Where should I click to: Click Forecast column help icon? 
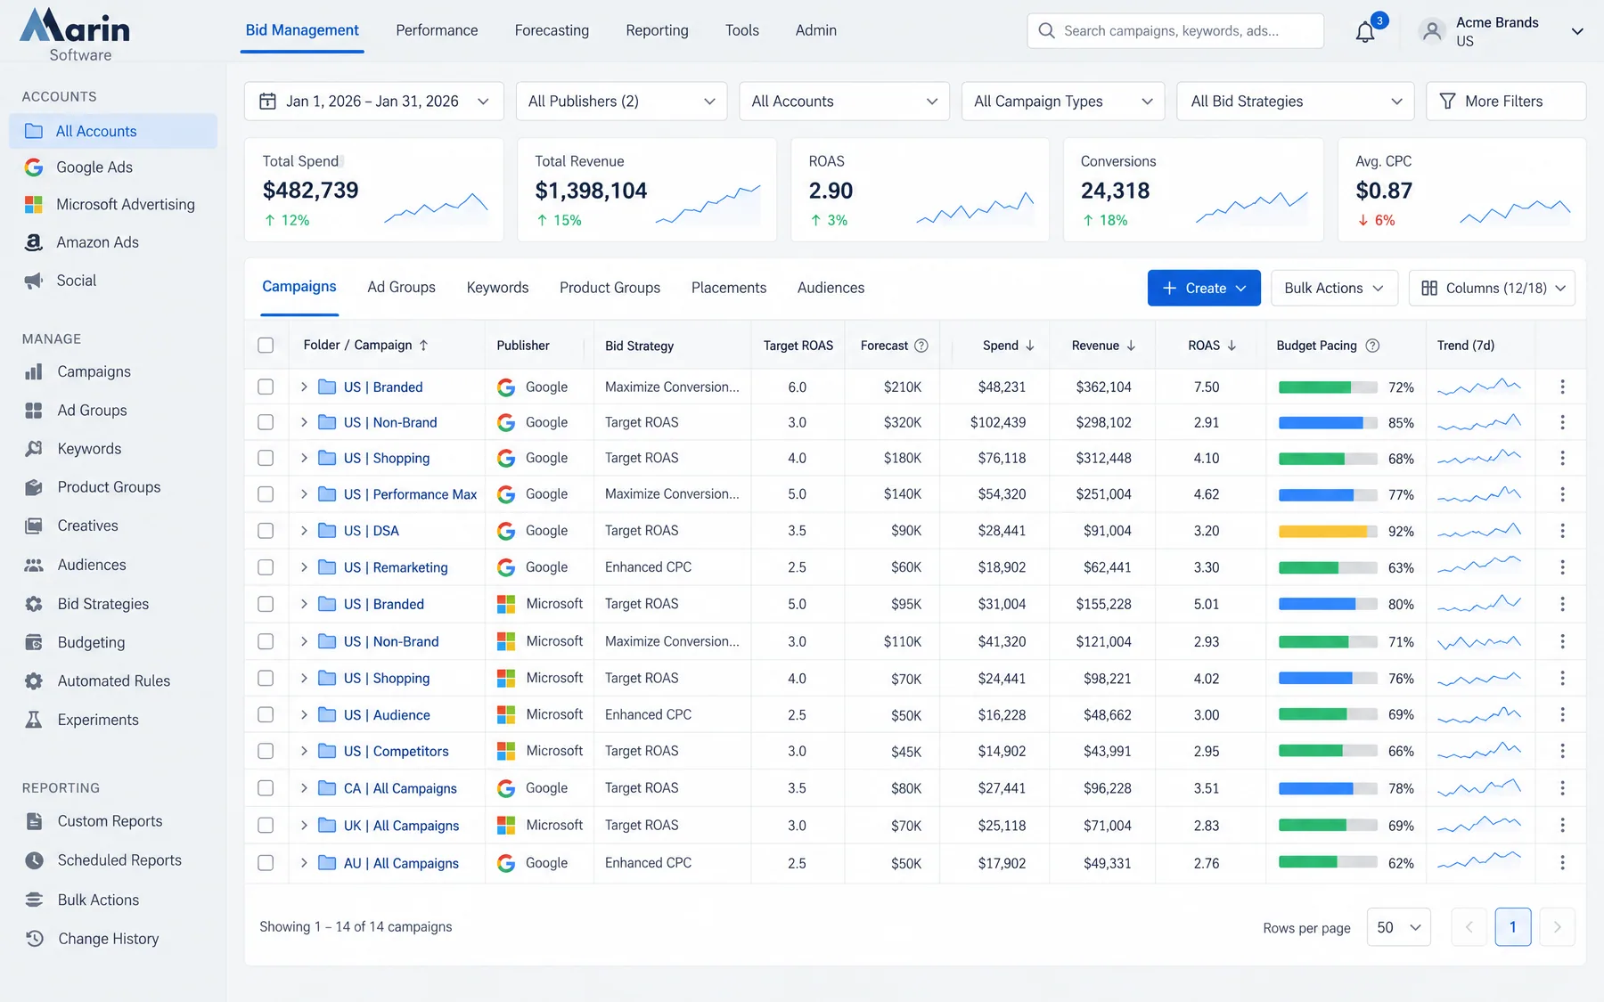click(x=921, y=346)
